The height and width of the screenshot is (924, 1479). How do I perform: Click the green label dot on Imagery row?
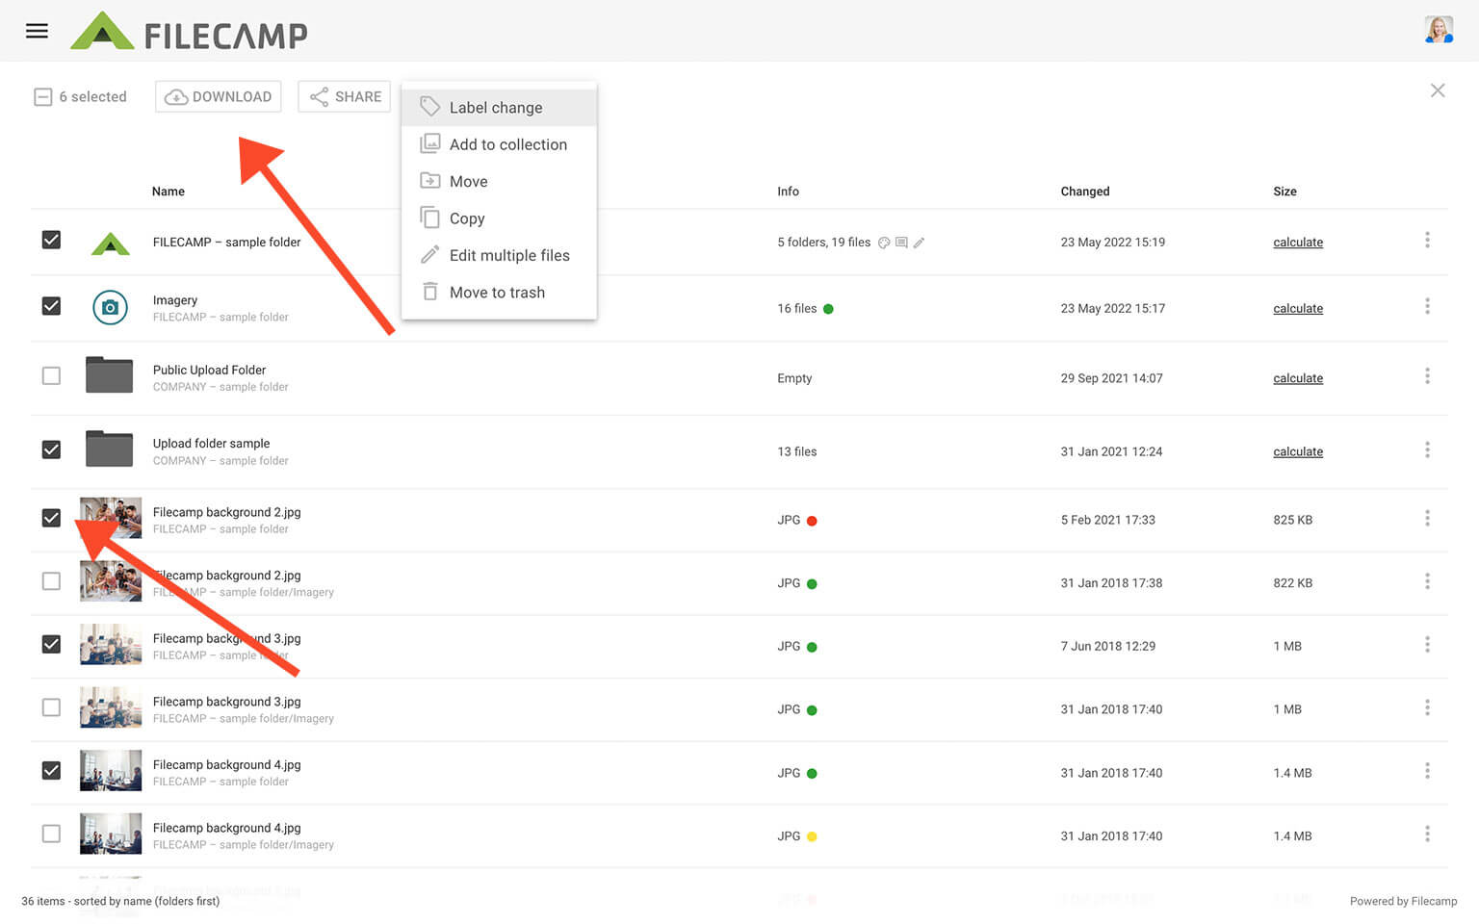coord(828,309)
